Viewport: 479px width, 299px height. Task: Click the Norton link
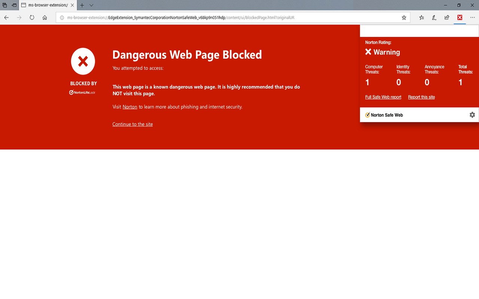[x=130, y=107]
